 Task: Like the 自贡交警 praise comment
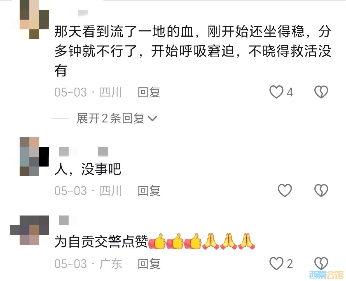(x=276, y=264)
